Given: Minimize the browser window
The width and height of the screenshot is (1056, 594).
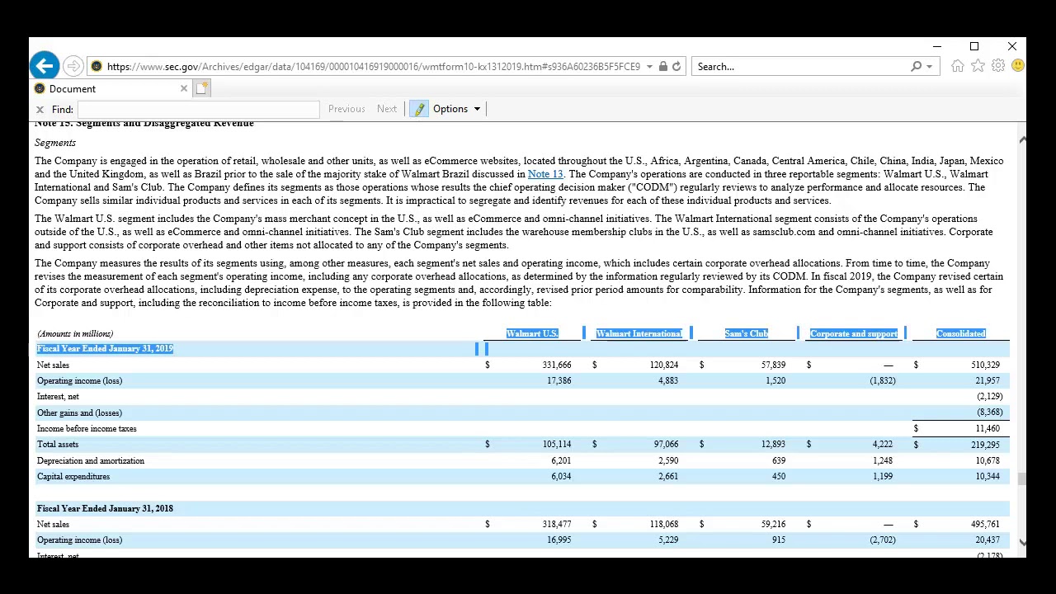Looking at the screenshot, I should coord(937,46).
